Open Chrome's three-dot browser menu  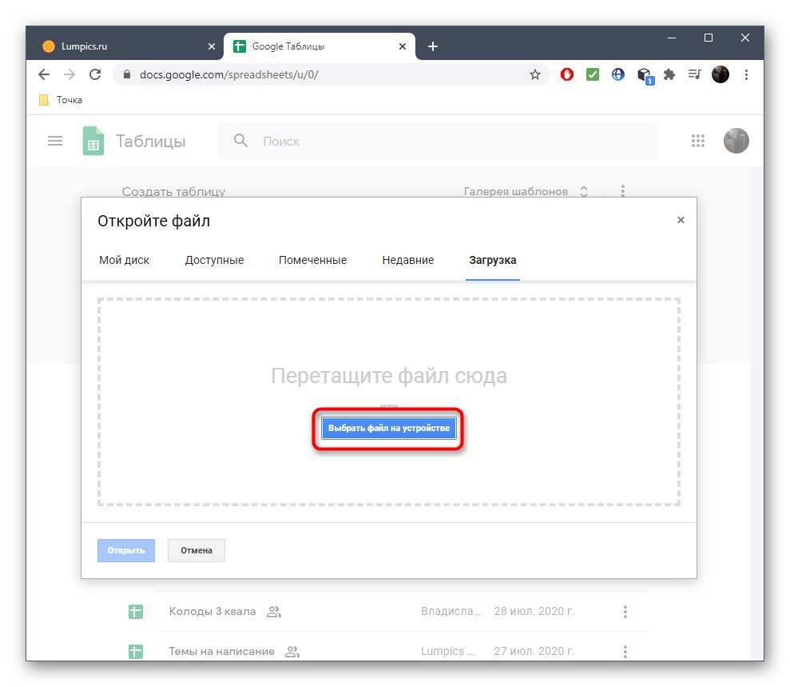[746, 74]
